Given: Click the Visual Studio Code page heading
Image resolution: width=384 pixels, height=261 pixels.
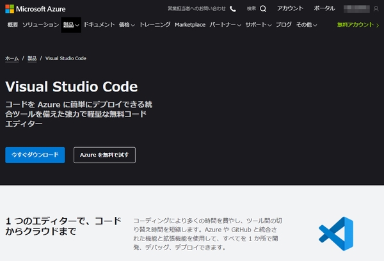Looking at the screenshot, I should pyautogui.click(x=72, y=86).
